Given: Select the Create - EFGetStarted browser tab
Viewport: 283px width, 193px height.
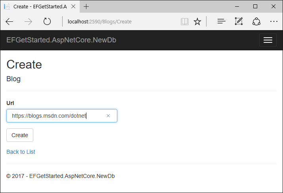Looking at the screenshot, I should [x=38, y=6].
